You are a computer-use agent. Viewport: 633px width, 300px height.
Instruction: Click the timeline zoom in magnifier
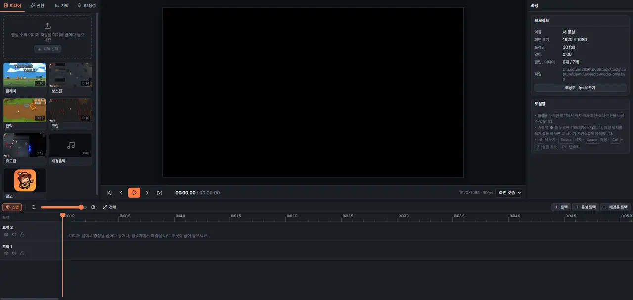(93, 207)
